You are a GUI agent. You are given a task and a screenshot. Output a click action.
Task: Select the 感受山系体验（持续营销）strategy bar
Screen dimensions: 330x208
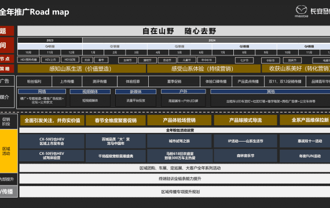204,69
